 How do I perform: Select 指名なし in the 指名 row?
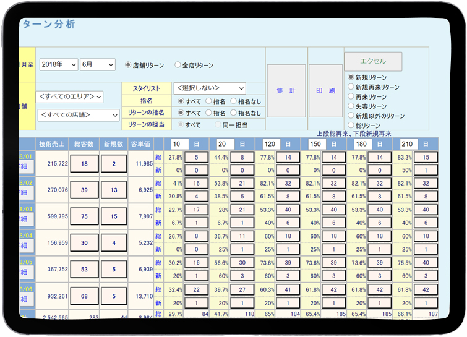tap(234, 101)
